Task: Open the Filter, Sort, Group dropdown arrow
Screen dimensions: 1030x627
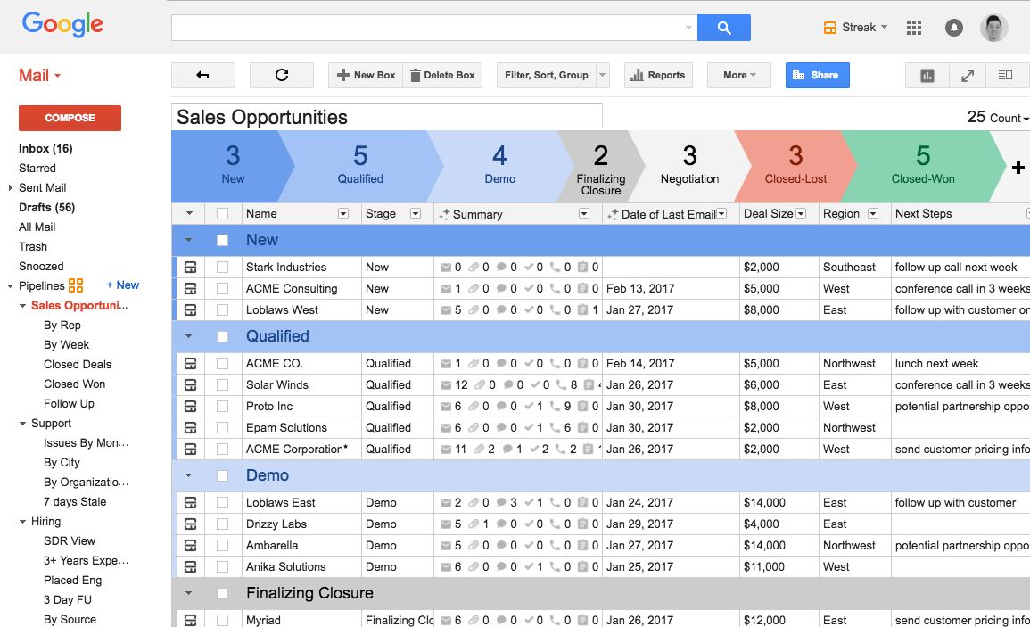Action: 602,75
